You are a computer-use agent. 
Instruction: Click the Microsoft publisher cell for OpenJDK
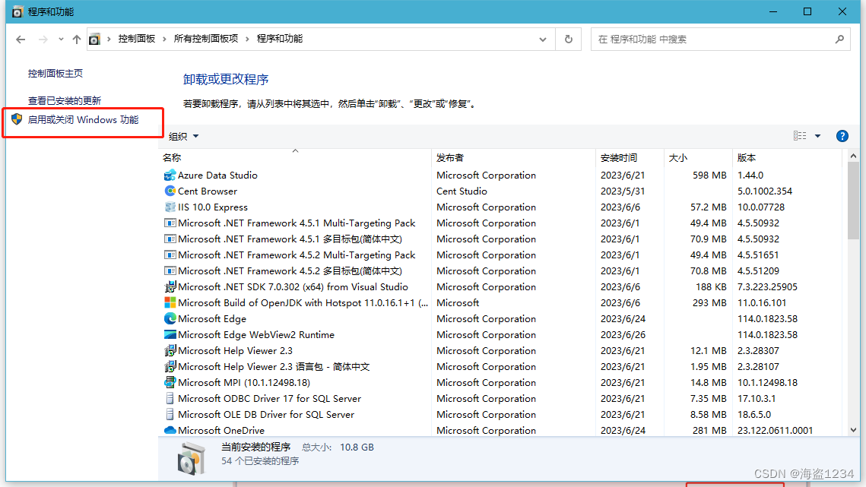point(458,302)
